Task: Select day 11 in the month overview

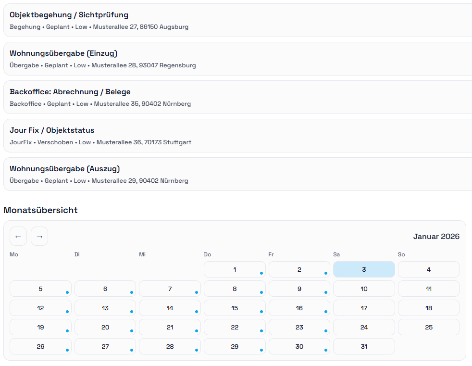Action: pyautogui.click(x=429, y=289)
